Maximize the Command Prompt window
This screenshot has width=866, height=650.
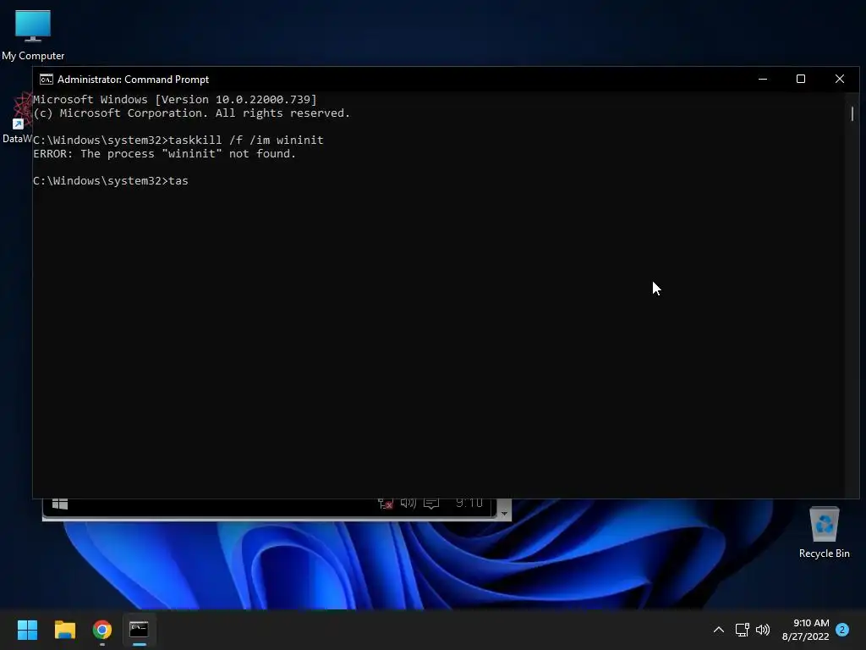pos(801,79)
